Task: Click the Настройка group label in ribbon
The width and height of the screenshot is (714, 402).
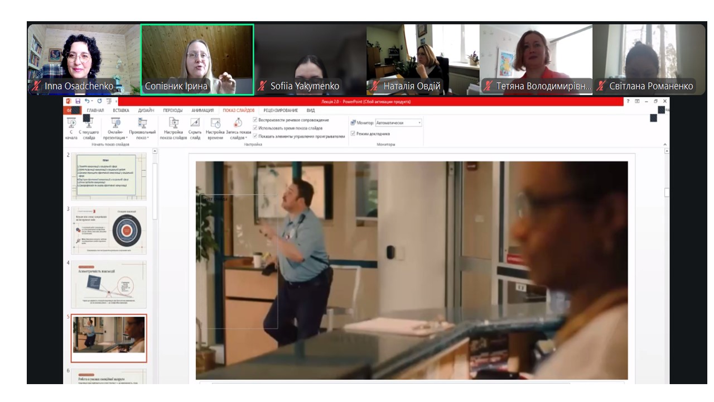Action: pyautogui.click(x=253, y=145)
